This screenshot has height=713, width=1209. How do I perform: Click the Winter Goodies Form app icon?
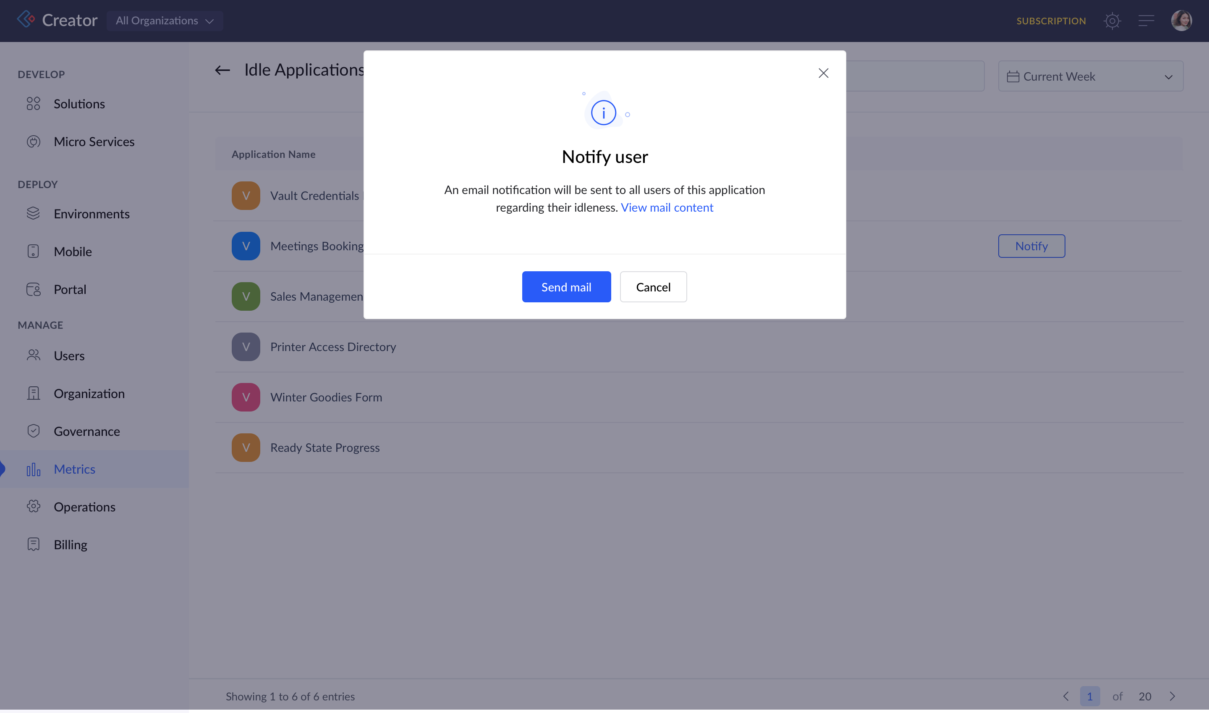pyautogui.click(x=246, y=397)
